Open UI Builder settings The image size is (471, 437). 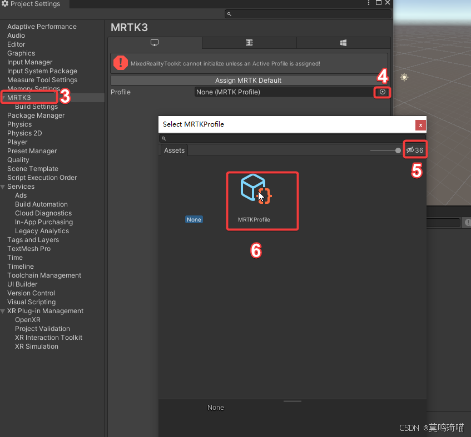point(22,284)
